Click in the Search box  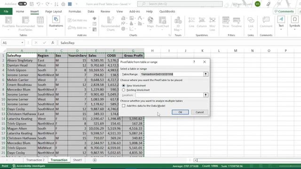coord(180,4)
